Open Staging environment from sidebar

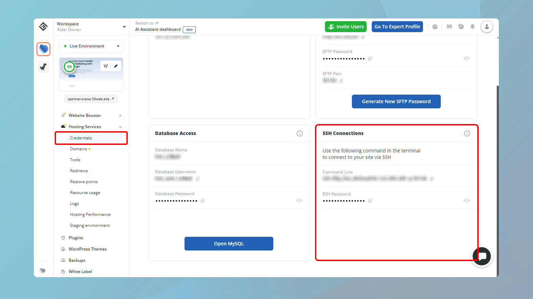pos(90,225)
